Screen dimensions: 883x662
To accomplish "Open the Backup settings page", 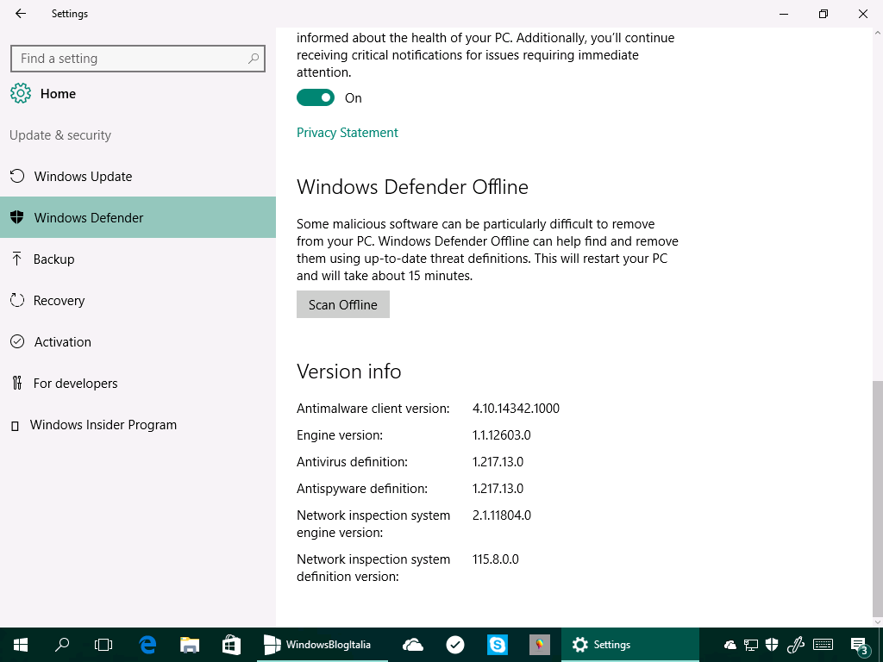I will (x=138, y=259).
